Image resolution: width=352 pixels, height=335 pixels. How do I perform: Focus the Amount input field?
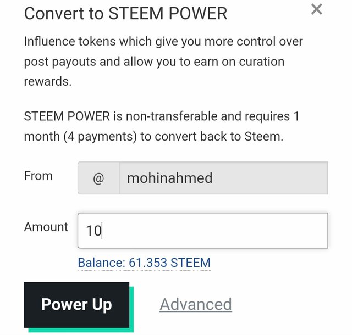[x=202, y=230]
